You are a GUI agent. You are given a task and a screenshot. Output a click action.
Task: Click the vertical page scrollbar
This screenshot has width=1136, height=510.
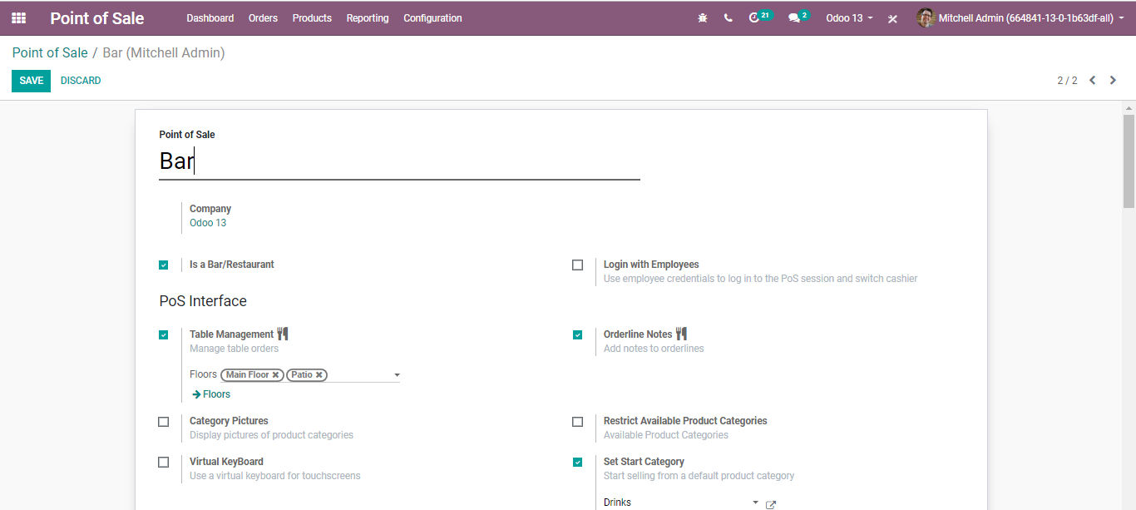[x=1129, y=161]
